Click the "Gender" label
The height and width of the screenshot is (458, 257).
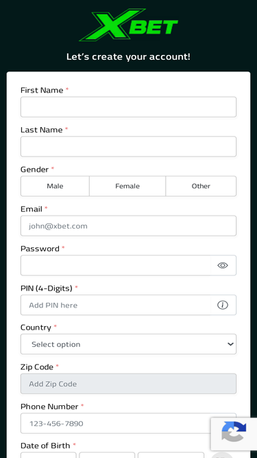click(x=34, y=170)
